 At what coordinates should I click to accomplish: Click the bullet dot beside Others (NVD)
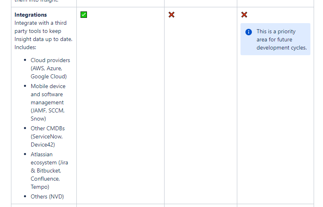pos(25,196)
